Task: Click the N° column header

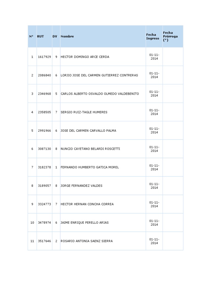Action: click(31, 36)
